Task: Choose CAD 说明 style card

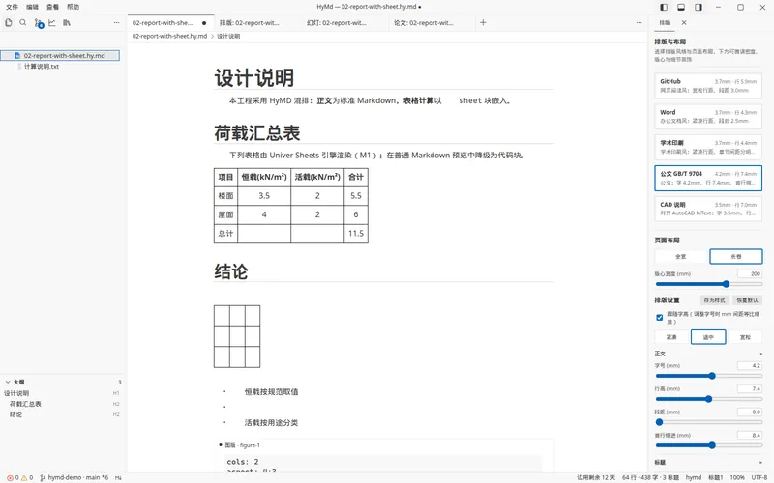Action: 708,209
